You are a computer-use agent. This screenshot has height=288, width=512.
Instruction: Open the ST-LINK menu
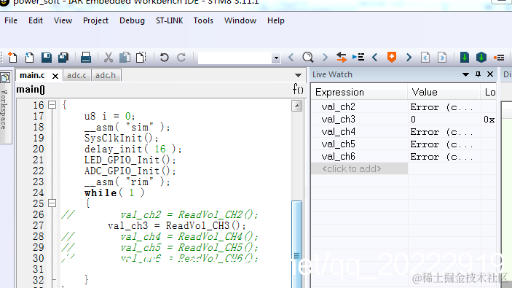point(169,20)
